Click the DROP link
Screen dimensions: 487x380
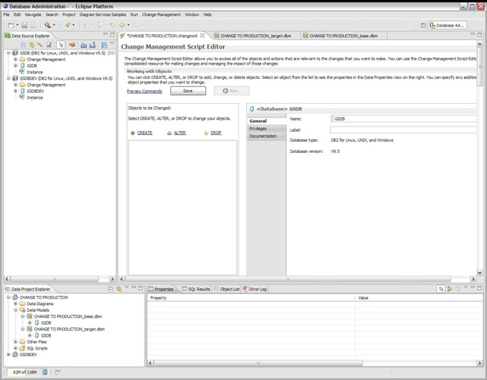click(216, 133)
